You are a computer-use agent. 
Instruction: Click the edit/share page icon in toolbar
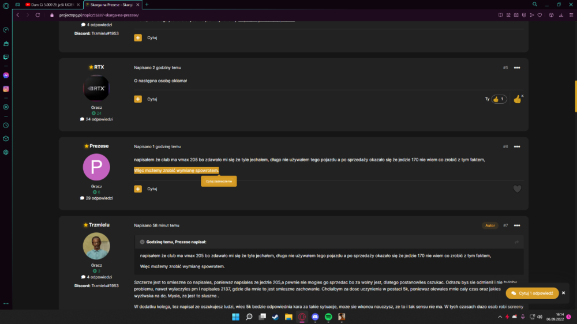click(508, 15)
